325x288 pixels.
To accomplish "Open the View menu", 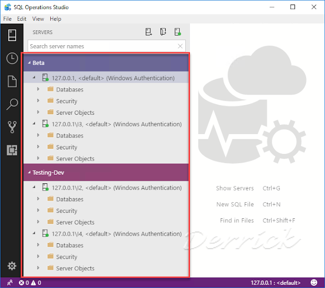I will [x=38, y=19].
